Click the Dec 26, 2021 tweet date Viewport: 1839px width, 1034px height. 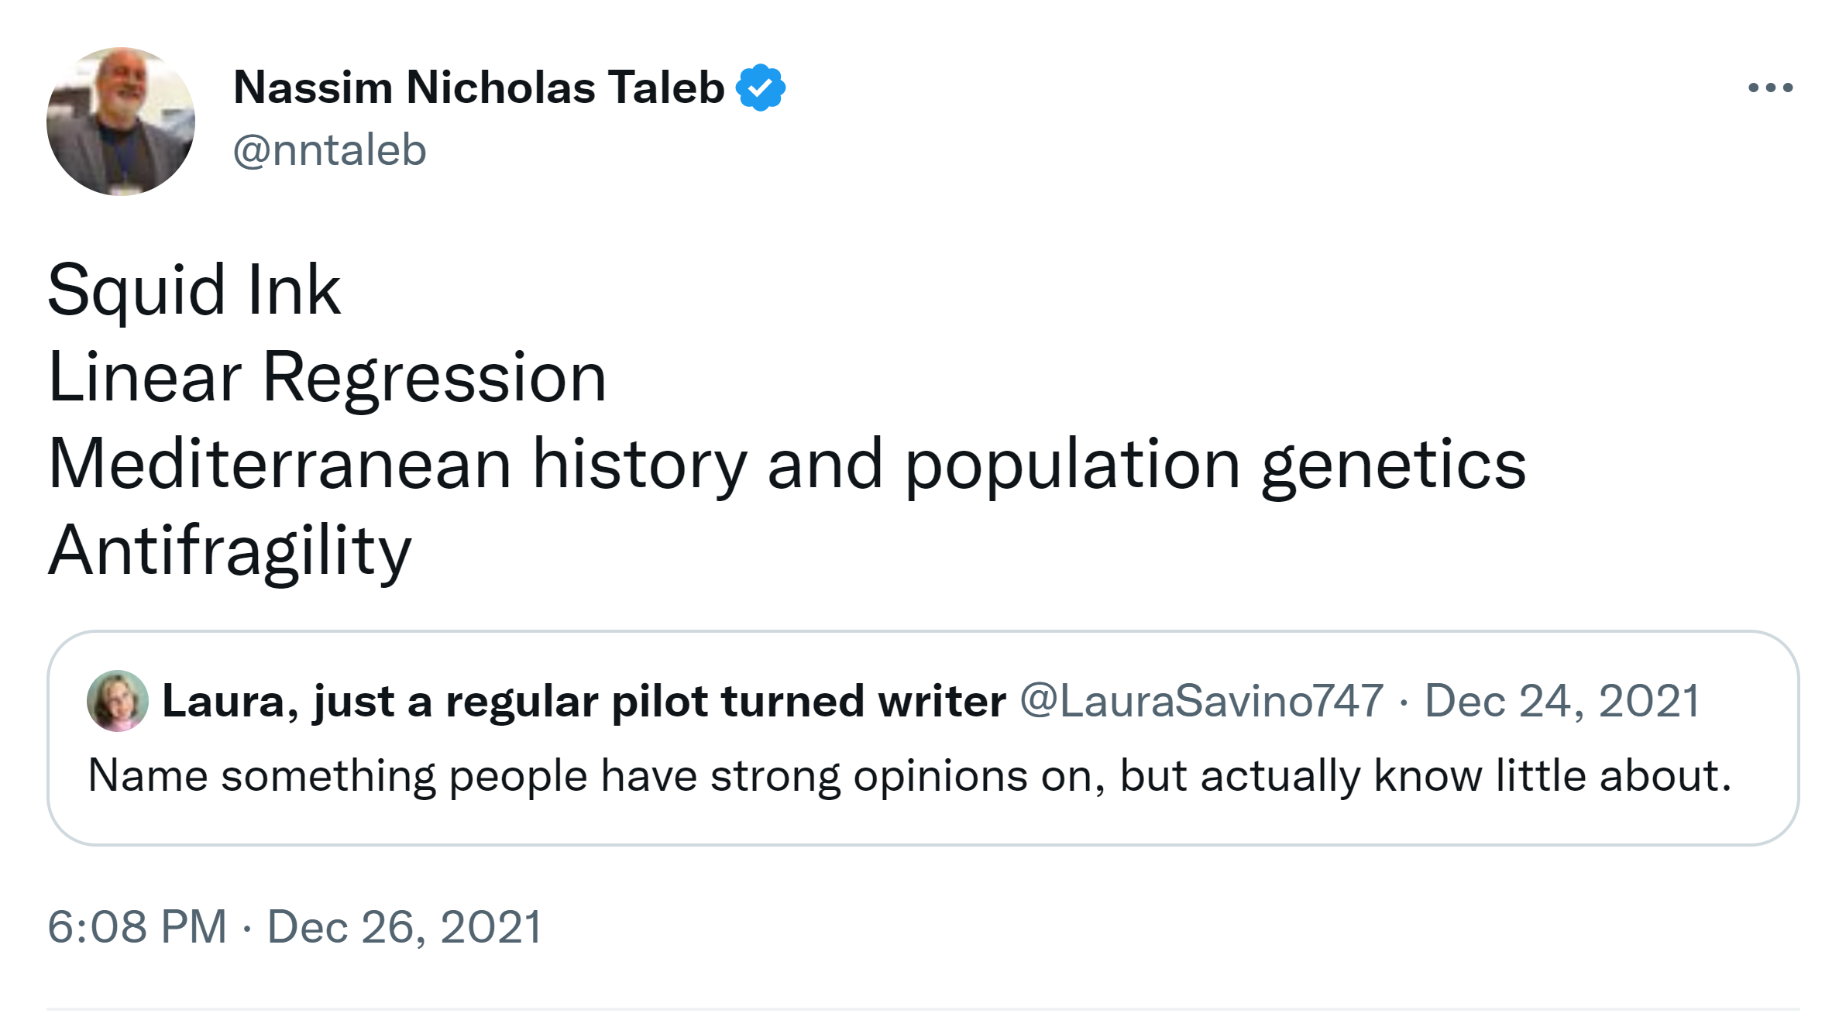click(404, 926)
